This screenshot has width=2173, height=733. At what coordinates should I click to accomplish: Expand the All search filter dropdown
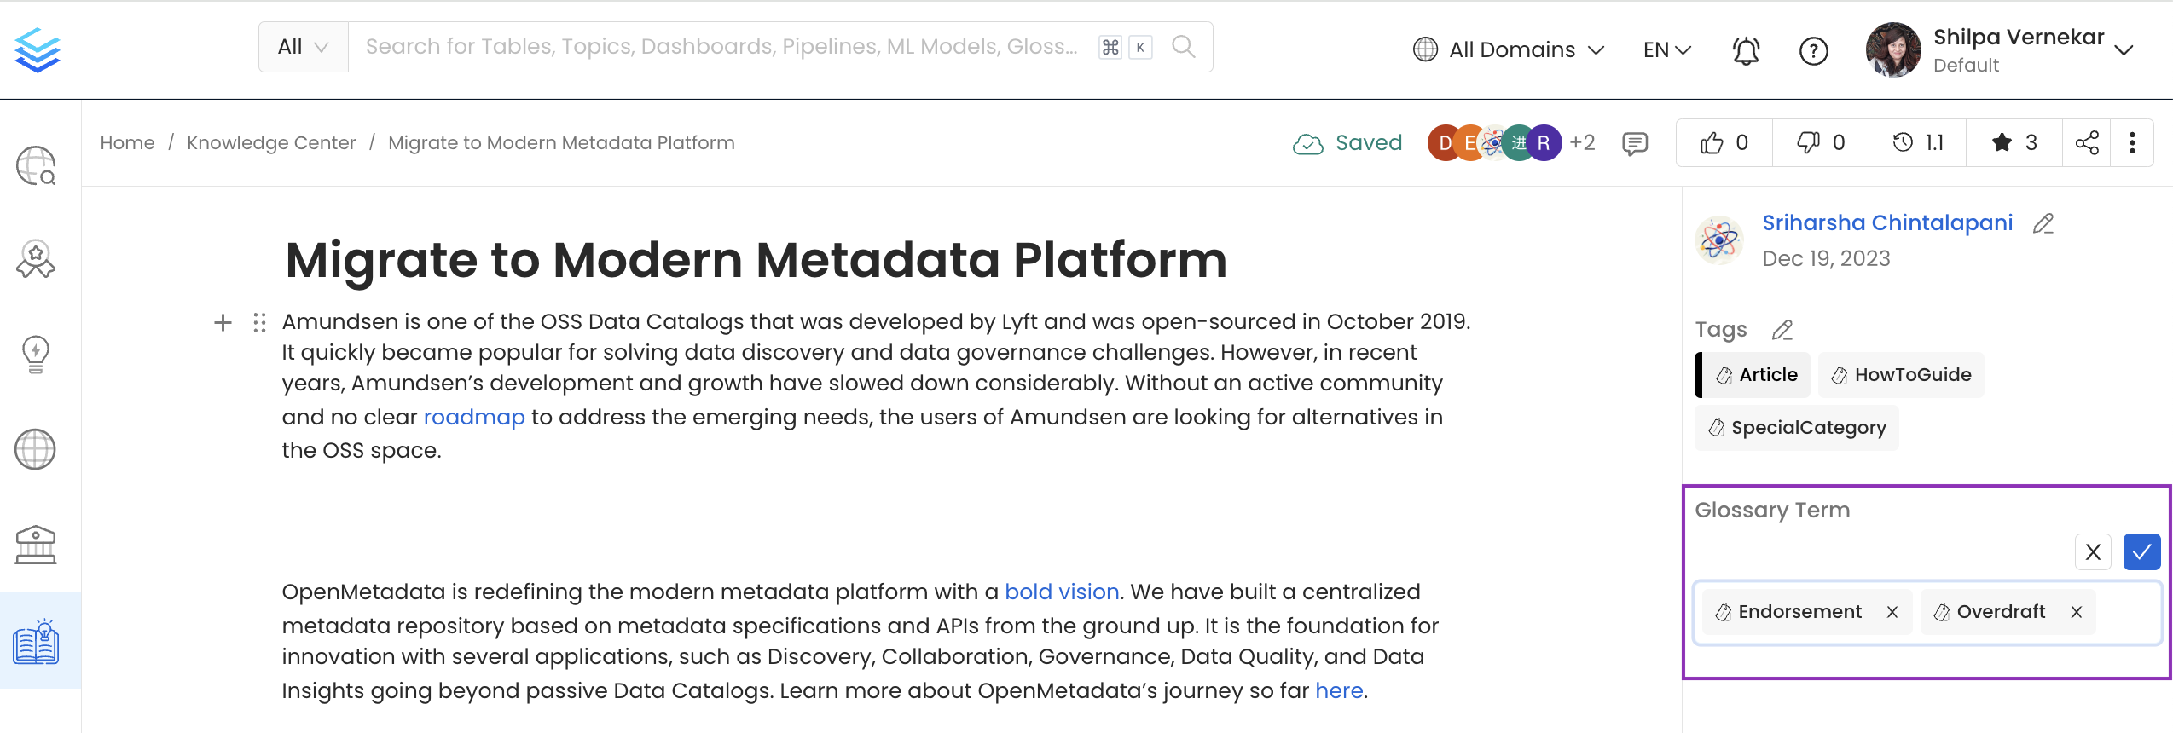pyautogui.click(x=303, y=47)
